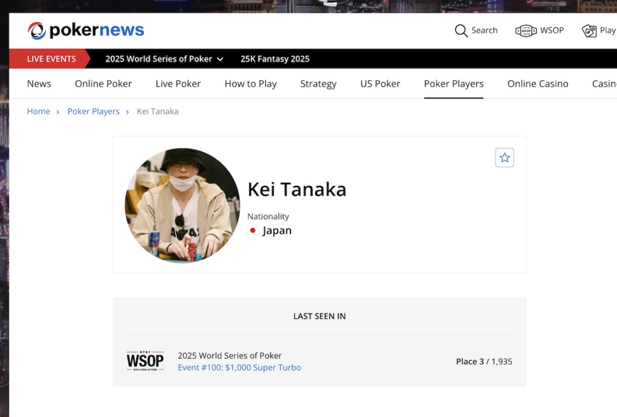Click the WSOP logo in Last Seen In
617x417 pixels.
[145, 361]
